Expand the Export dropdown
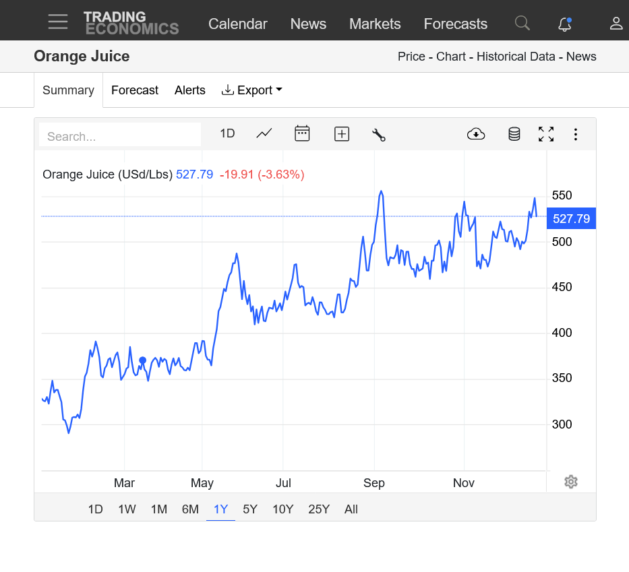Image resolution: width=629 pixels, height=572 pixels. pos(252,90)
